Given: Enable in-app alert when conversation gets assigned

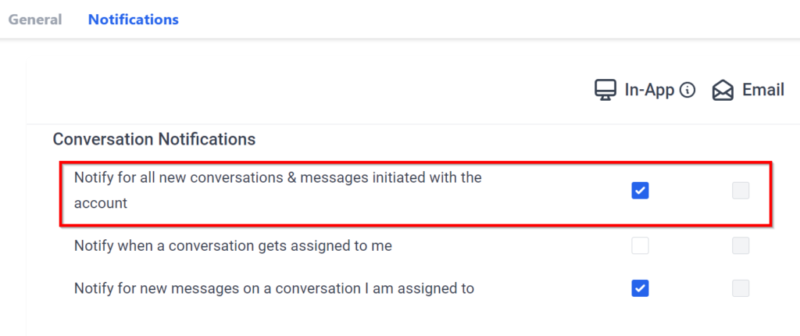Looking at the screenshot, I should 640,246.
